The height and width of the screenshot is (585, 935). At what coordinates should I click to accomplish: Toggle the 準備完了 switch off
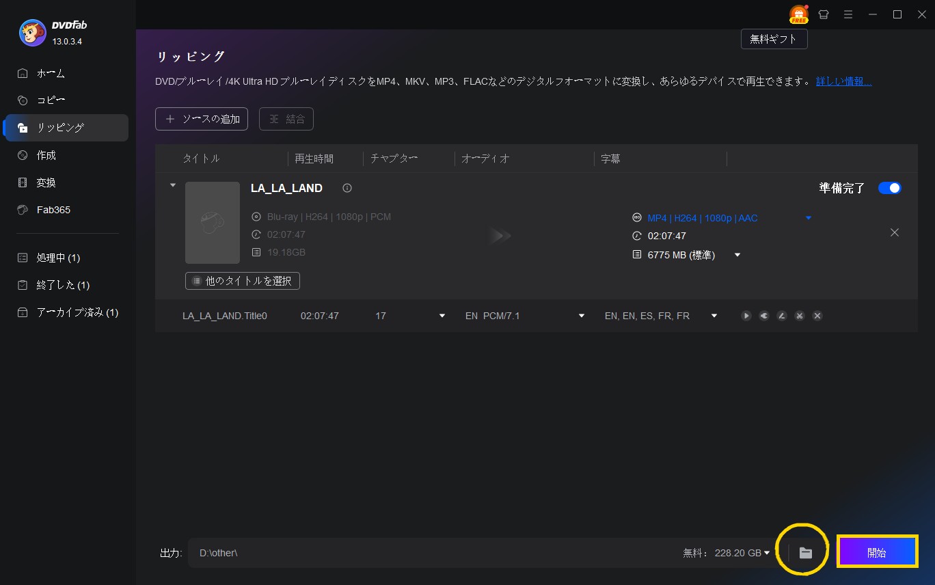889,188
